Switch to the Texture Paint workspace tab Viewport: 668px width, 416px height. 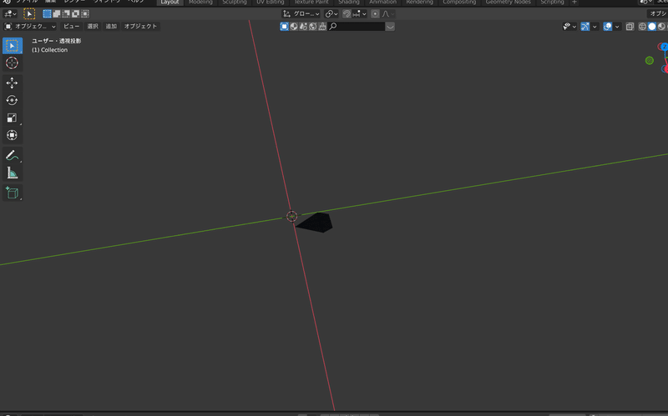click(x=311, y=3)
